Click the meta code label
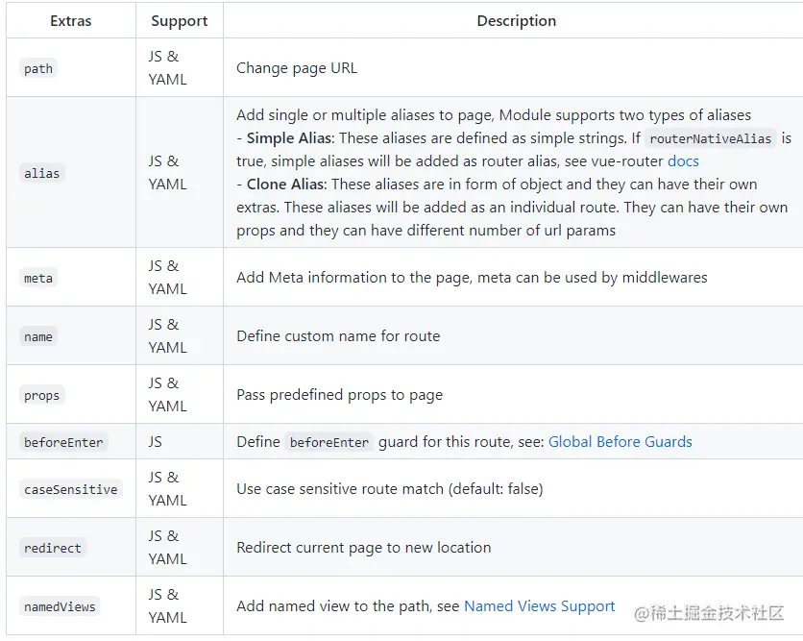This screenshot has width=803, height=641. click(38, 278)
